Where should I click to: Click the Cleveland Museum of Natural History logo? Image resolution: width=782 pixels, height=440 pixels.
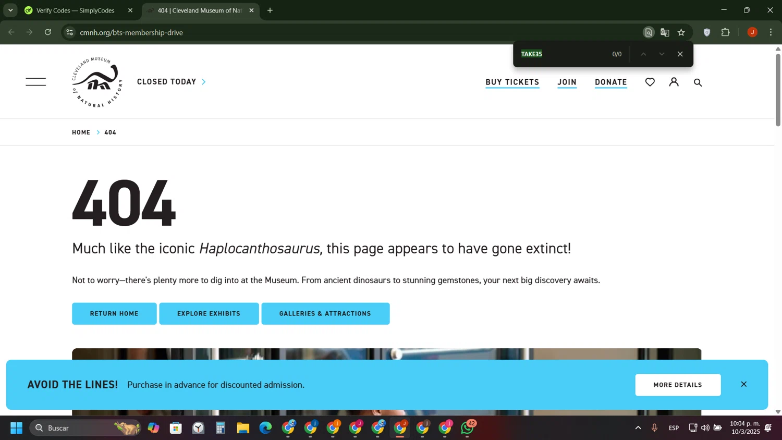[97, 82]
